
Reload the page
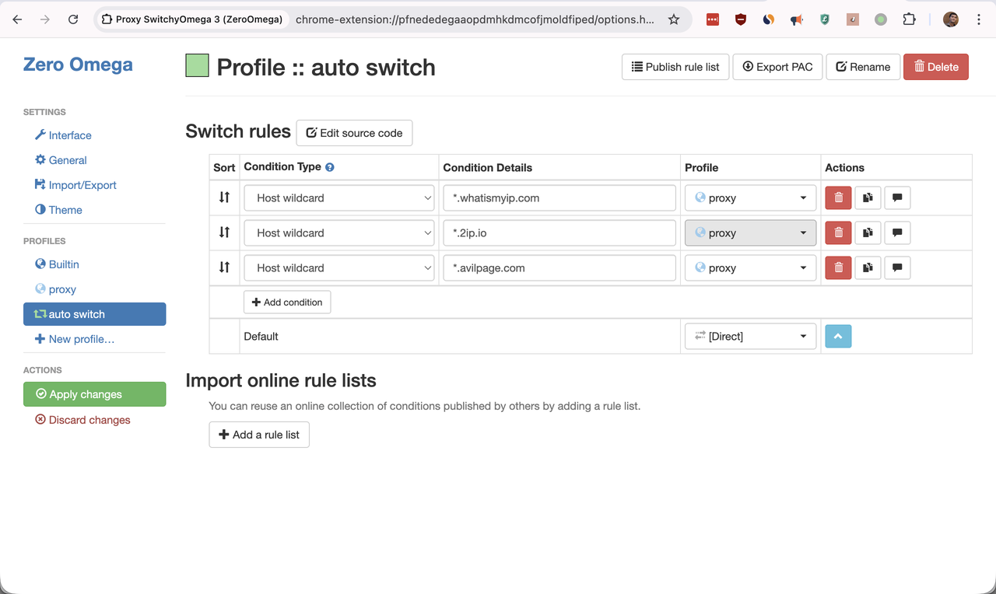(73, 19)
